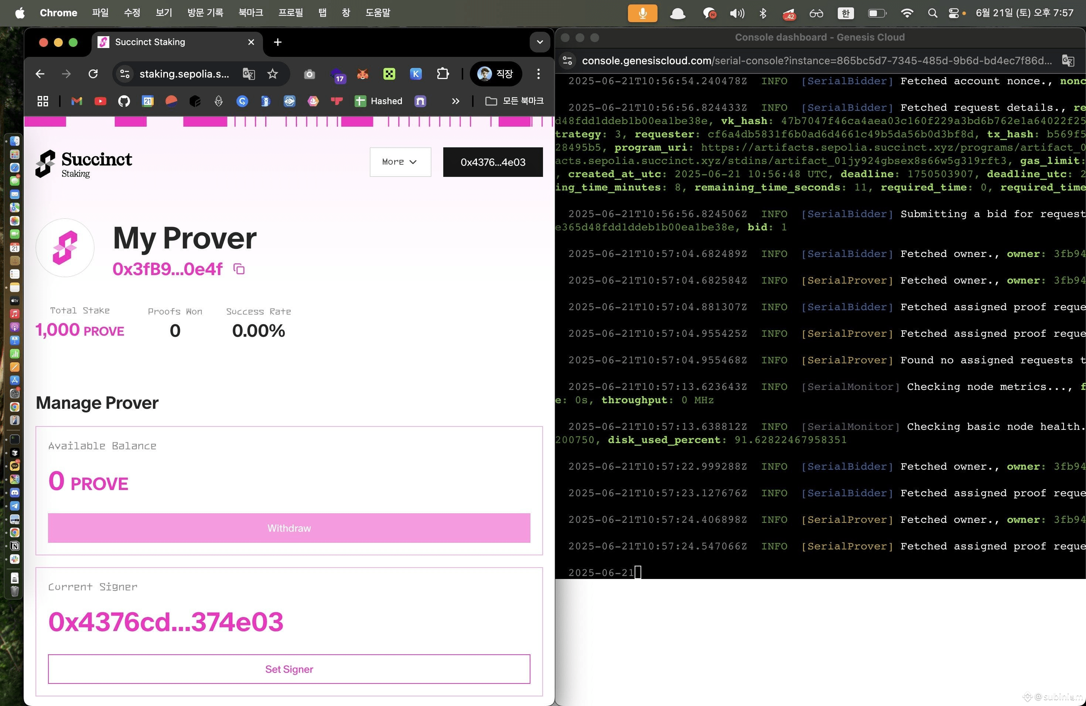Viewport: 1086px width, 706px height.
Task: Reload the Succinct Staking page
Action: [x=93, y=74]
